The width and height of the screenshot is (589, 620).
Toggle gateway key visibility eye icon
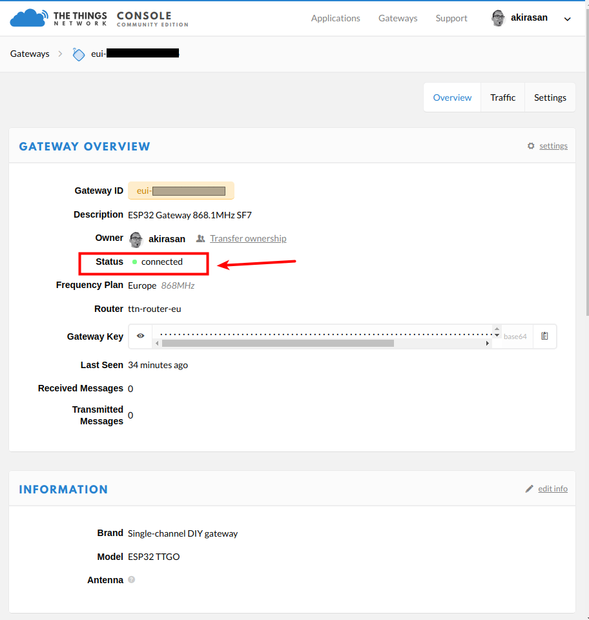140,336
